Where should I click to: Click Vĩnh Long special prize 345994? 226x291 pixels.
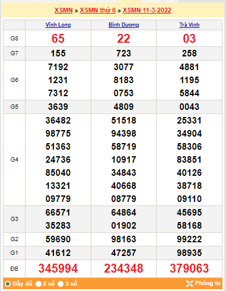coord(58,268)
